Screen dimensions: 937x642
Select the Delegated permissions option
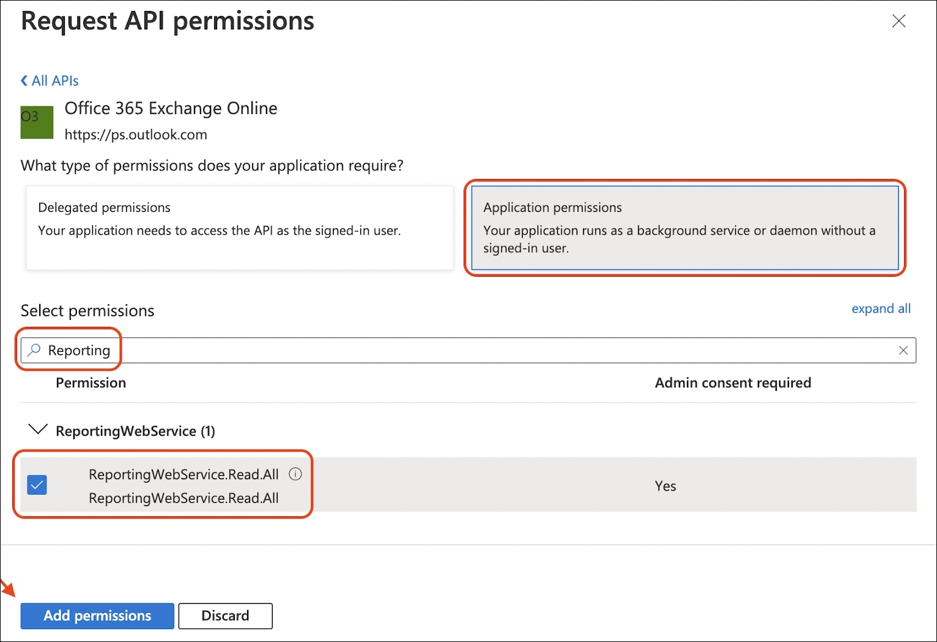(x=239, y=228)
